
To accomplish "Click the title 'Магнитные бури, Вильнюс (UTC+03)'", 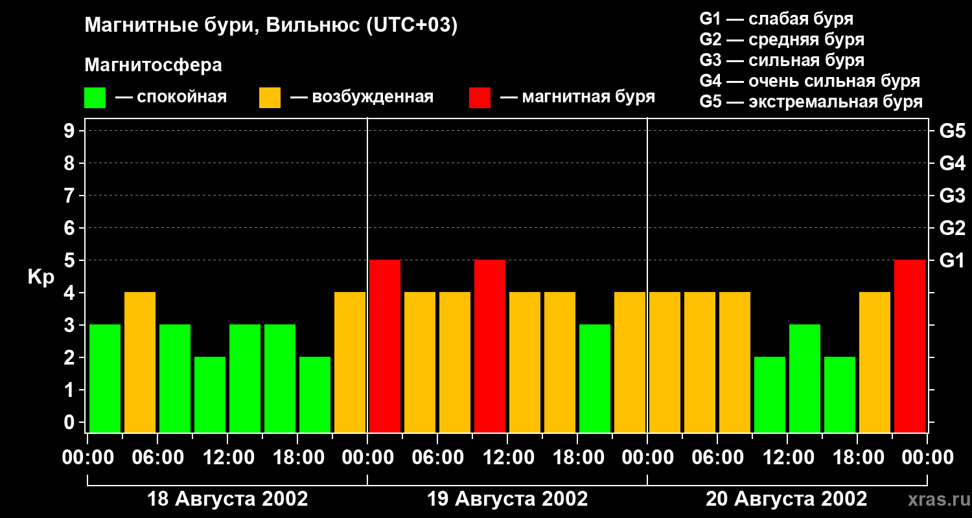I will tap(271, 26).
